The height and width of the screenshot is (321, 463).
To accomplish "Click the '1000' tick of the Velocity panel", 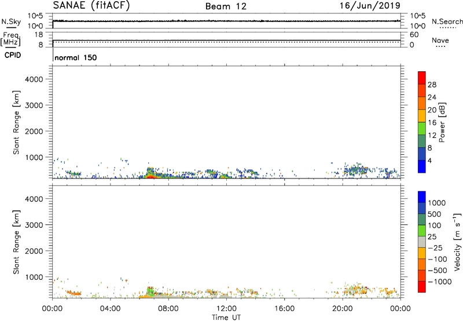I will (34, 277).
